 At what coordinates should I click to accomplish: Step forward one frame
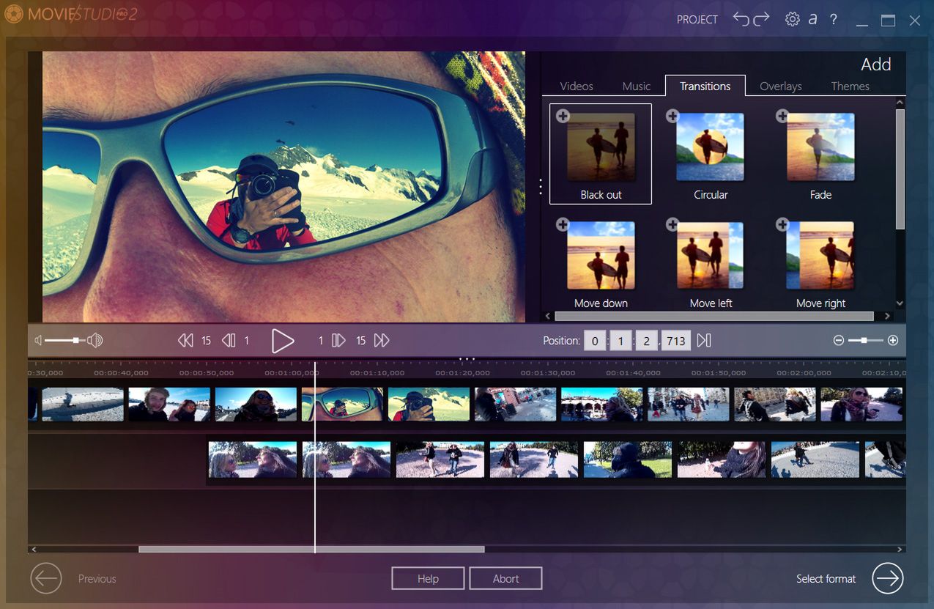pos(338,339)
